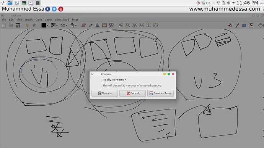Open the brush panel paintbrush icon
The height and width of the screenshot is (148, 264).
point(237,25)
